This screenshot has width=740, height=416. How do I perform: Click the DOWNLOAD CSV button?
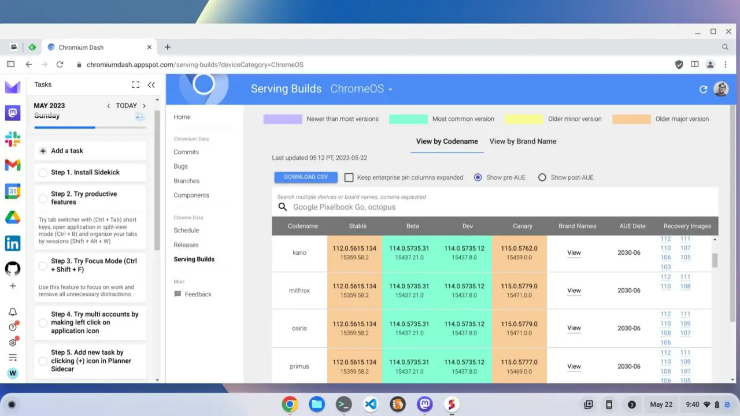click(306, 177)
